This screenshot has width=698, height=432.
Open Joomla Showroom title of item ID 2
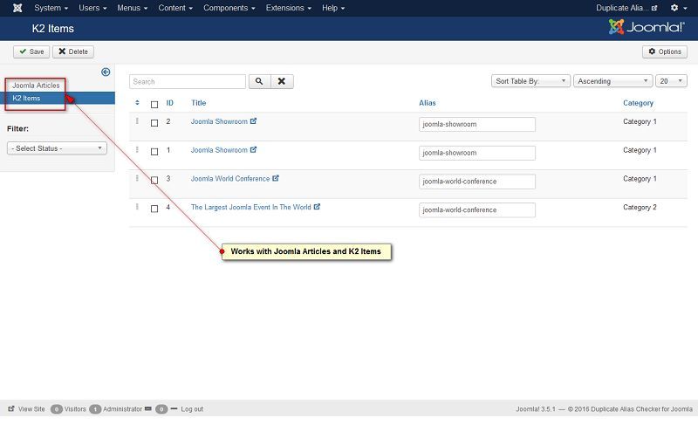pos(219,121)
